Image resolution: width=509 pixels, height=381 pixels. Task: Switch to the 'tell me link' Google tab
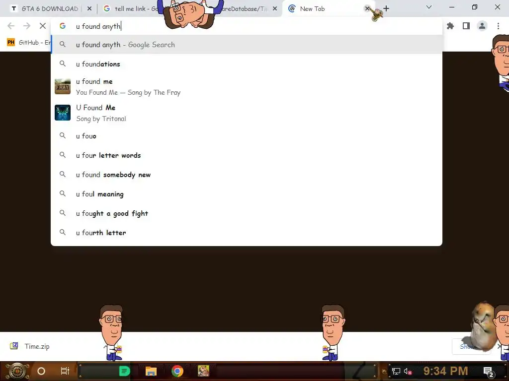pos(136,9)
